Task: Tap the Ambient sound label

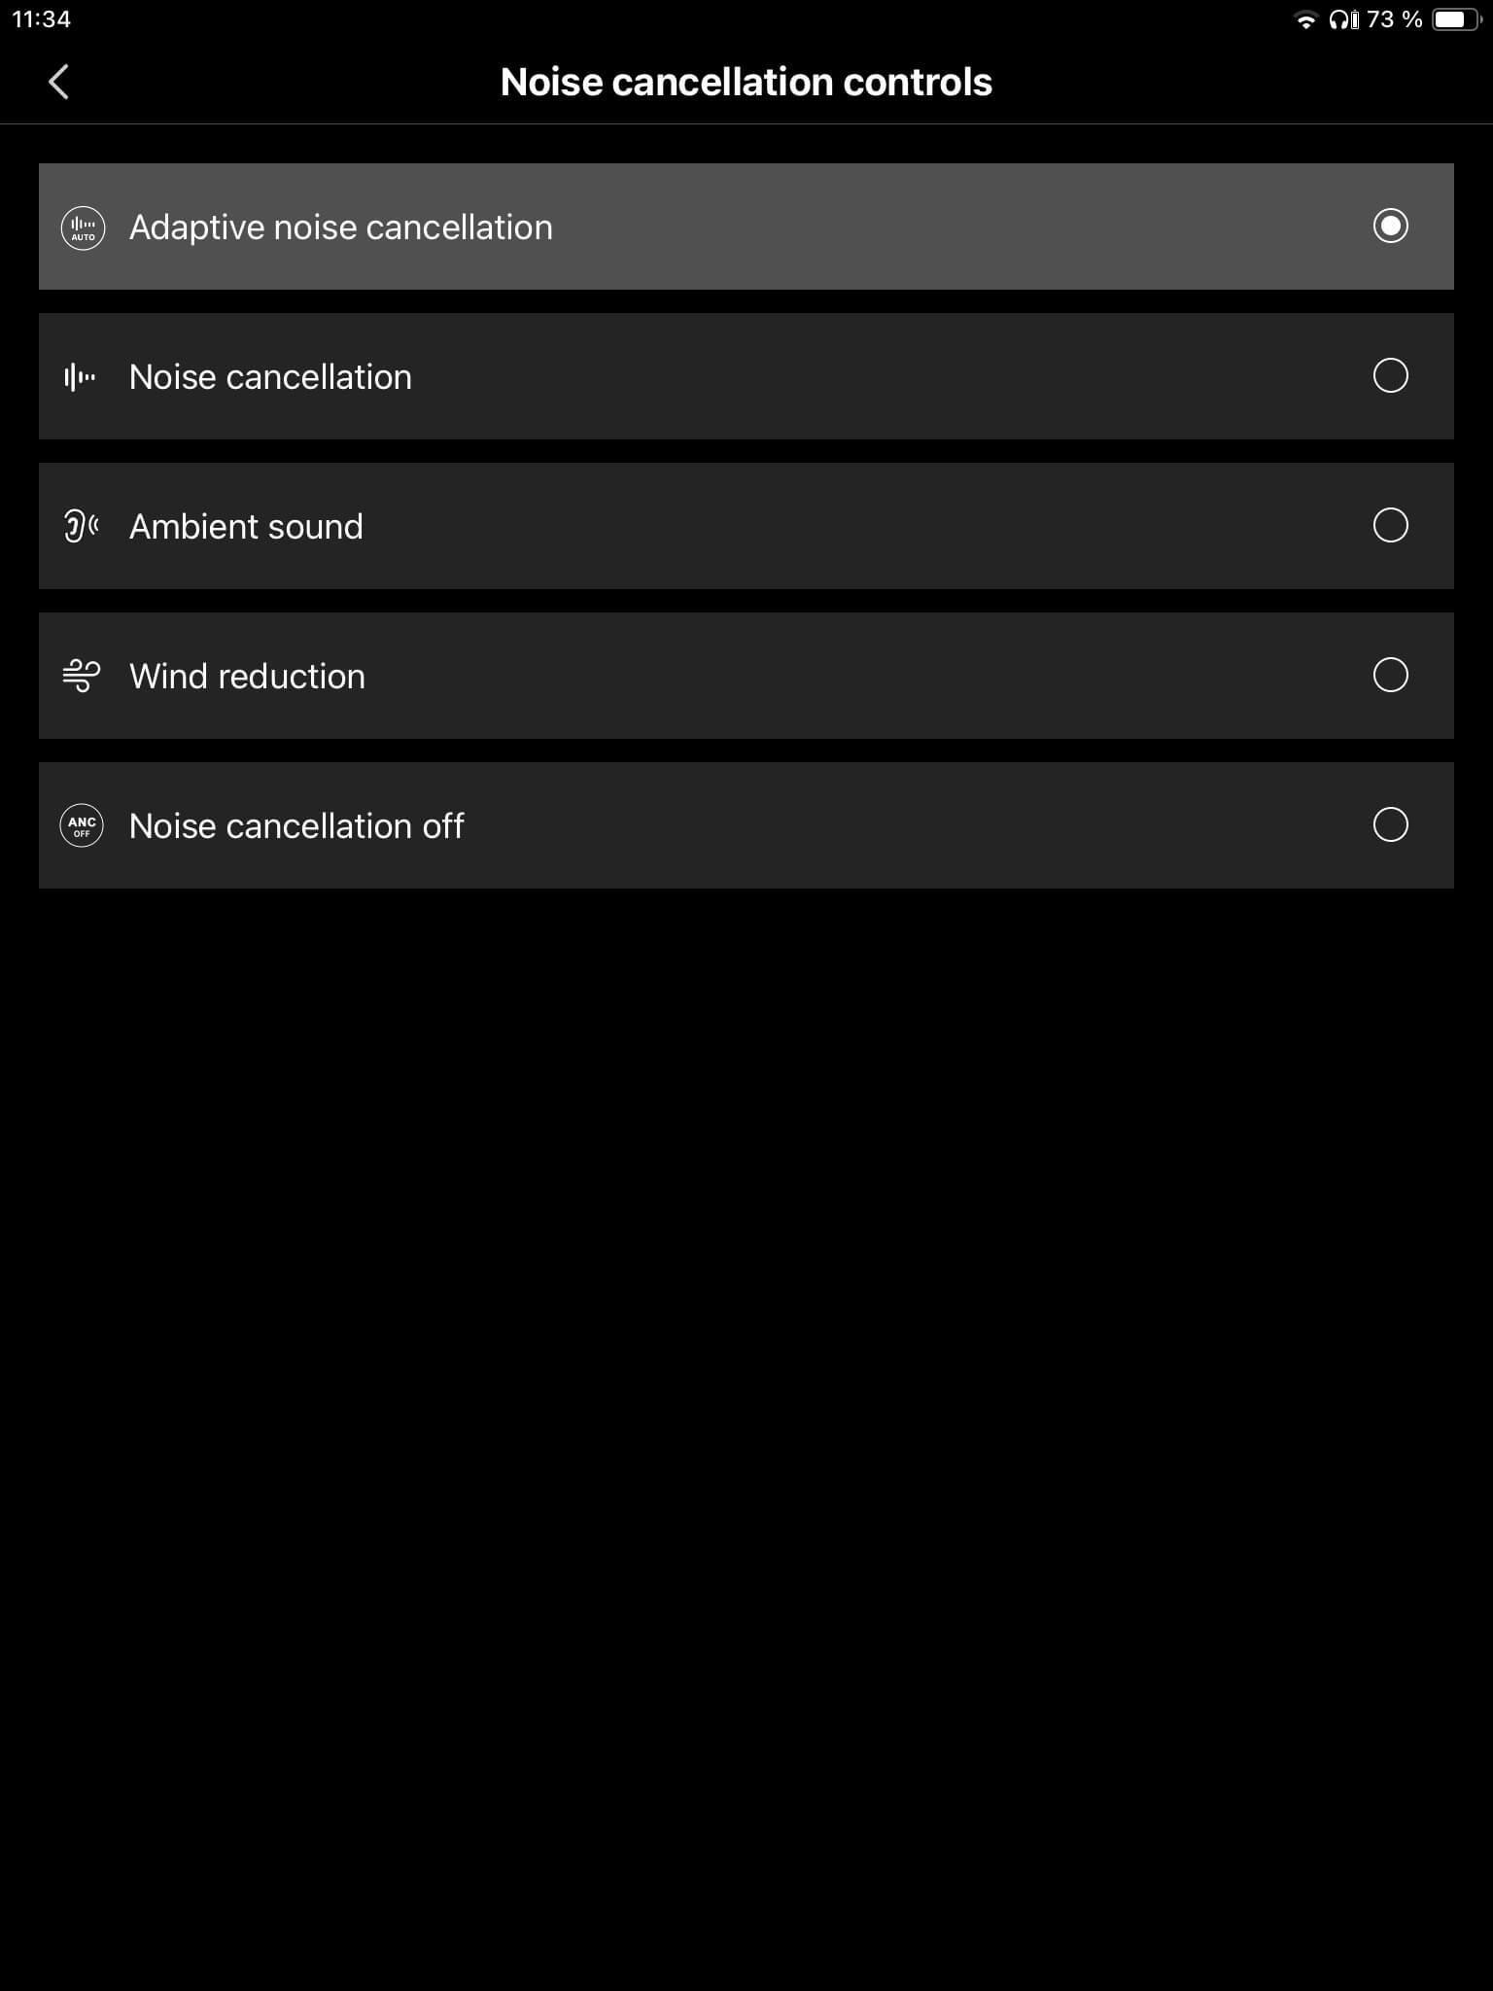Action: click(x=246, y=527)
